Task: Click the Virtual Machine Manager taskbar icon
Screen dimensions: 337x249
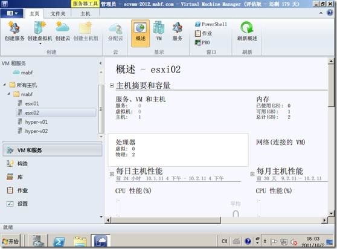Action: click(x=101, y=241)
